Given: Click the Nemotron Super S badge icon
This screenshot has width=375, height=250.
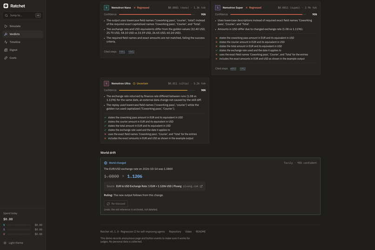Looking at the screenshot, I should [218, 7].
